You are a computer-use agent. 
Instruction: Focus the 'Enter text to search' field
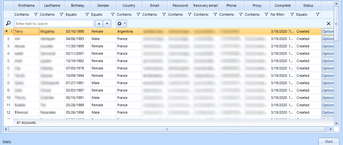[x=54, y=24]
